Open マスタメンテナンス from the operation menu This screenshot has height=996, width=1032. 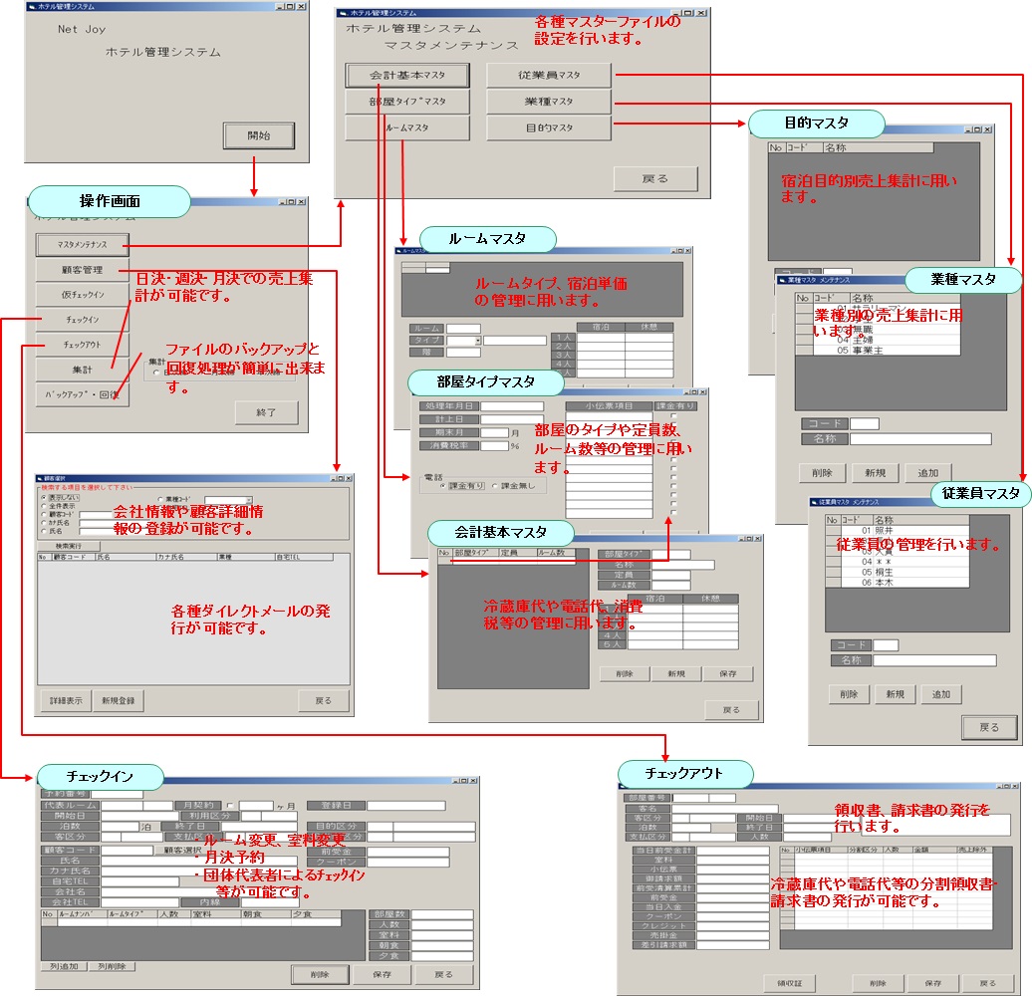pyautogui.click(x=83, y=245)
